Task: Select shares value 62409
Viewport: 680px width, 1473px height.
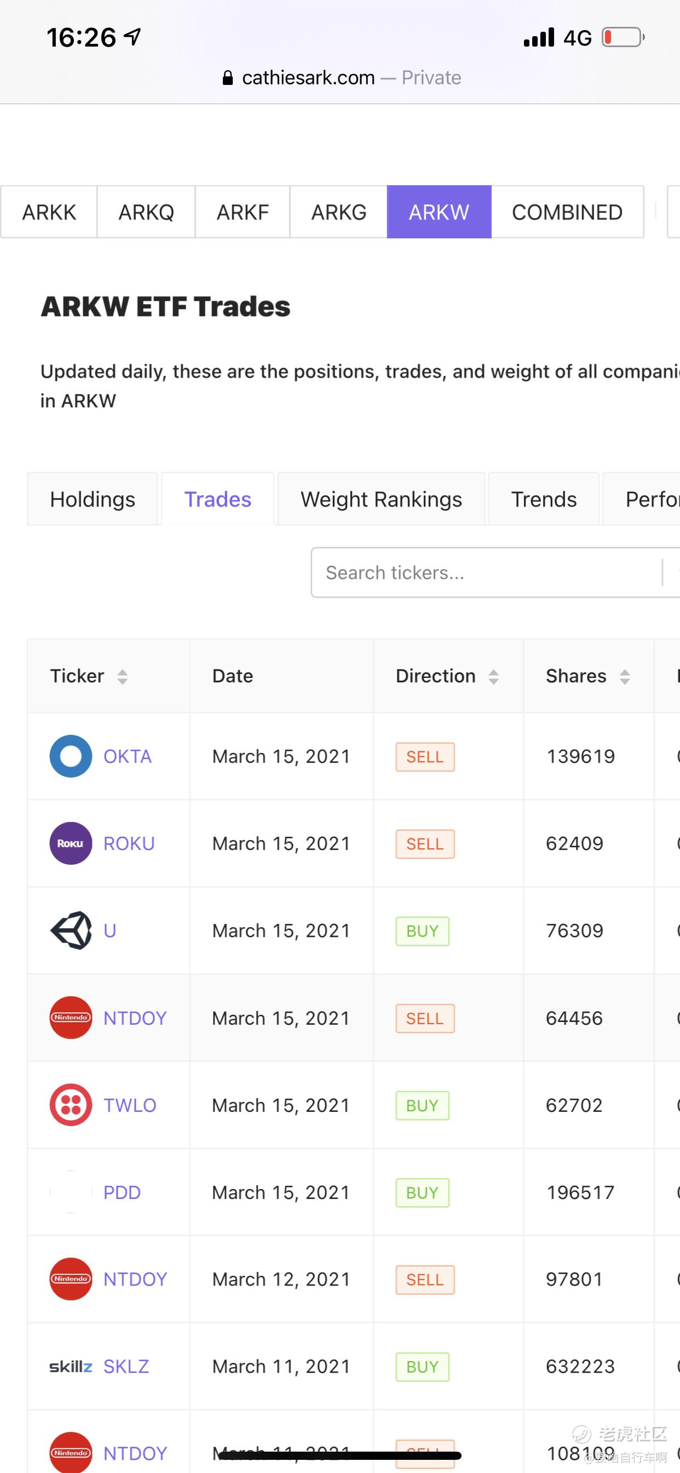Action: (574, 843)
